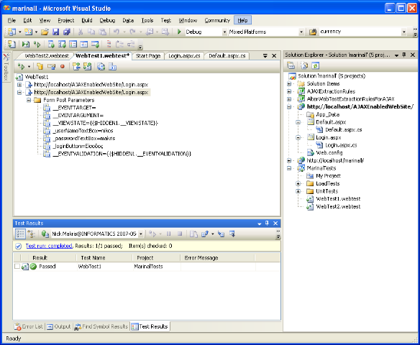The height and width of the screenshot is (345, 420).
Task: Open the Nick Makris test run dropdown
Action: click(141, 234)
